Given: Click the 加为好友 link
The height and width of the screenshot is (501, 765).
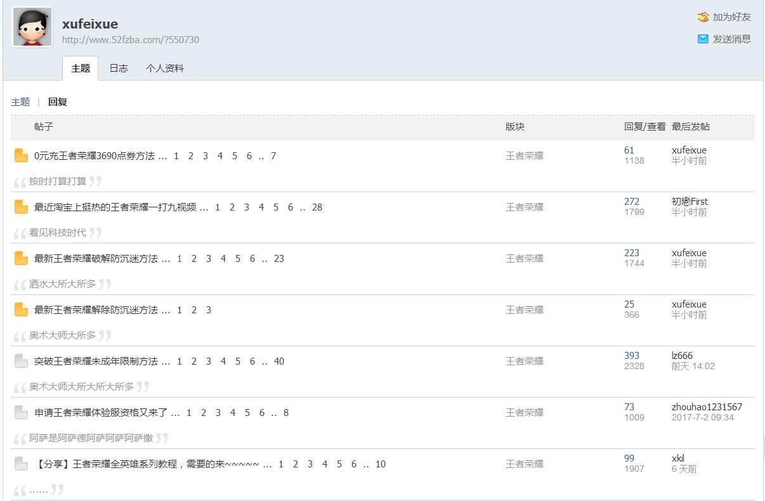Looking at the screenshot, I should (731, 17).
